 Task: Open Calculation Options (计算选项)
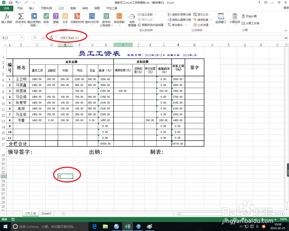tap(235, 19)
